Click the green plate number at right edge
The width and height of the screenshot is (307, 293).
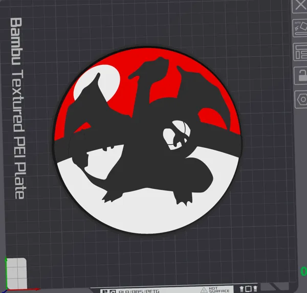(304, 271)
